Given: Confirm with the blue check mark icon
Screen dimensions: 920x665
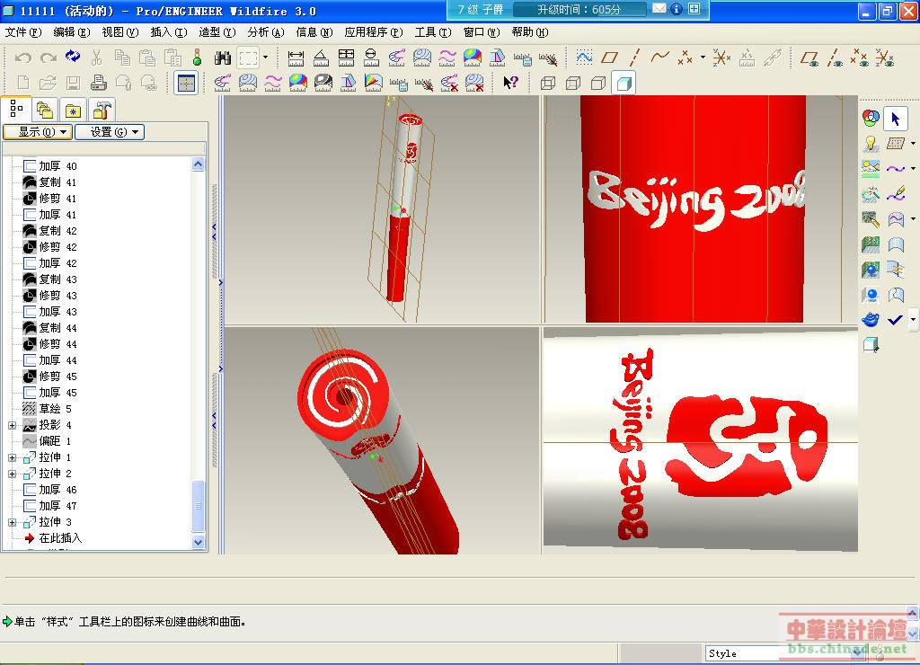Looking at the screenshot, I should (x=895, y=320).
